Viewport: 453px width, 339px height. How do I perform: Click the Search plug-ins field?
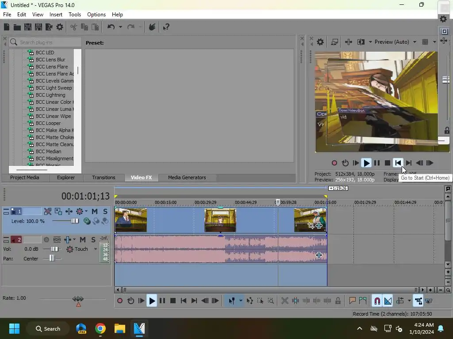click(45, 42)
